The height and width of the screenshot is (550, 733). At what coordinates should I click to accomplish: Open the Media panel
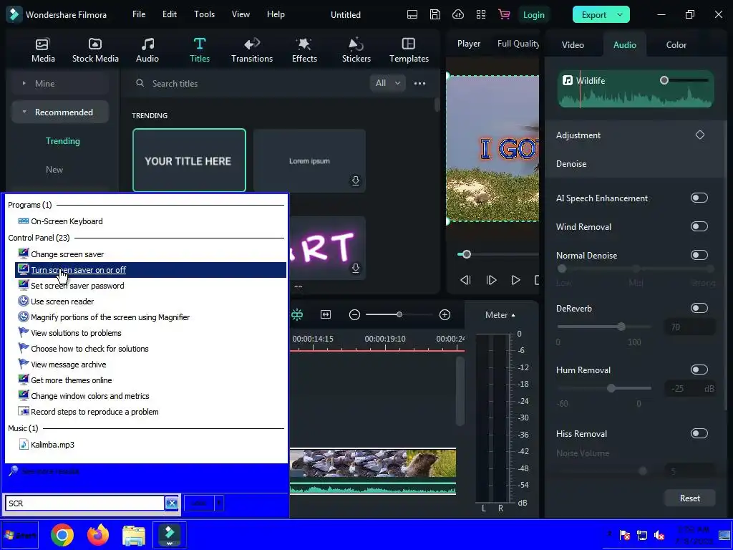[x=43, y=50]
